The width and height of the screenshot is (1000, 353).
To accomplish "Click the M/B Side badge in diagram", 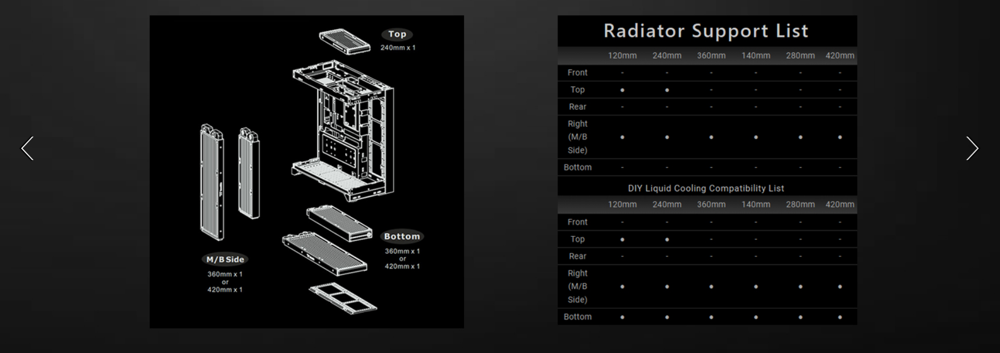I will tap(225, 260).
